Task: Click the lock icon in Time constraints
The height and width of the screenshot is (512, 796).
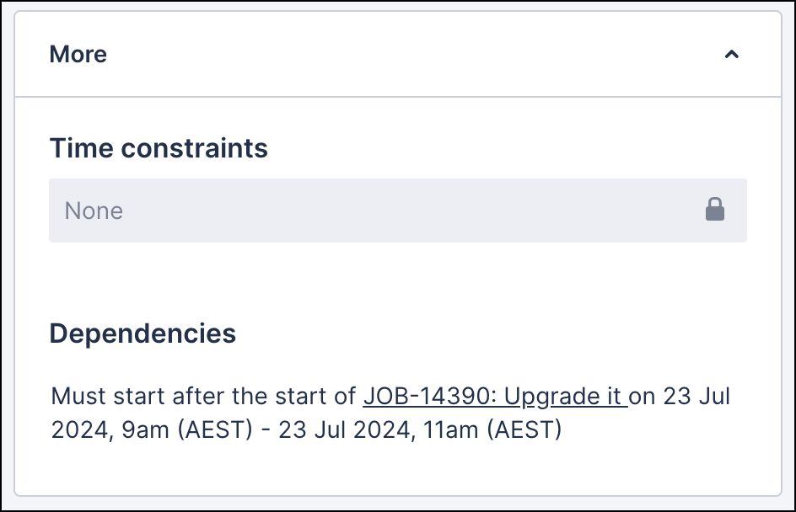Action: (x=714, y=210)
